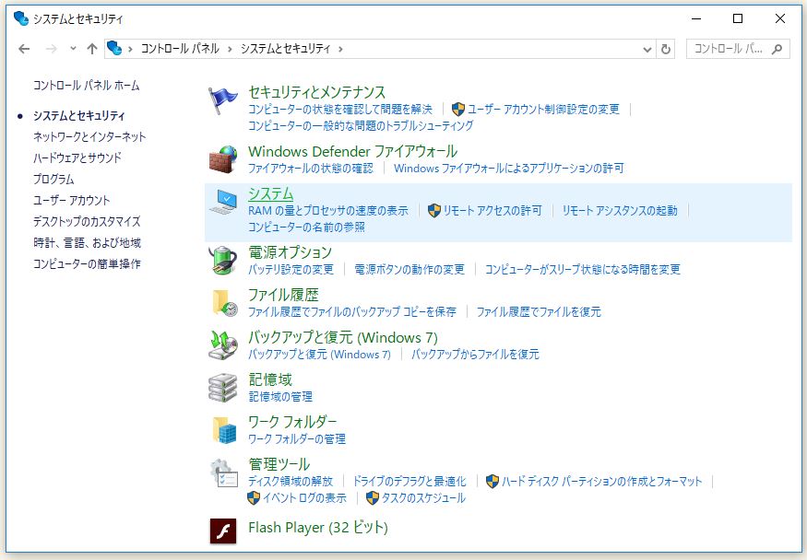807x560 pixels.
Task: Click the control panel icon in address bar
Action: click(x=114, y=48)
